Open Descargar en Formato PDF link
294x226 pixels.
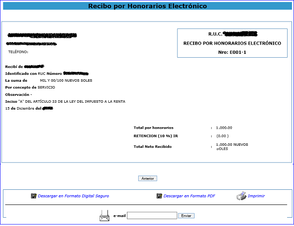click(189, 196)
